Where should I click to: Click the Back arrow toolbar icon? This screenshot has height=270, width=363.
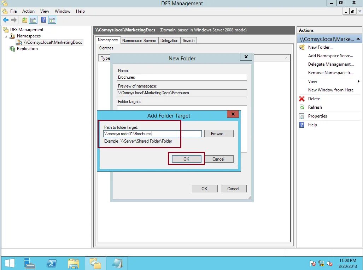pyautogui.click(x=6, y=20)
